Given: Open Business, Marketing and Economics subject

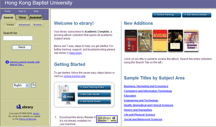Looking at the screenshot, I should [x=146, y=86].
